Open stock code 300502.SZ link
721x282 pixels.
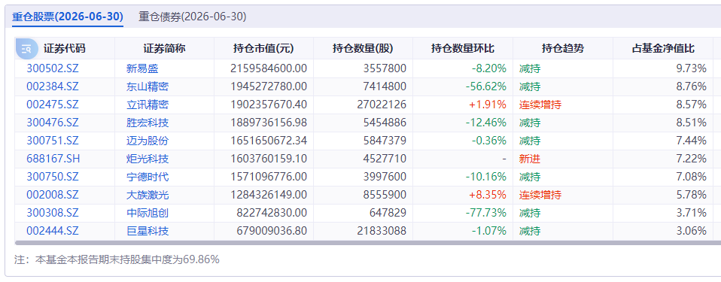point(53,69)
